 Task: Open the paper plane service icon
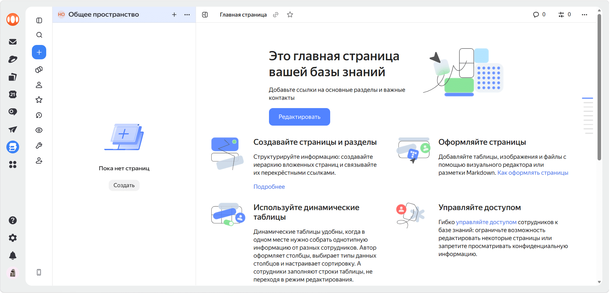[13, 129]
